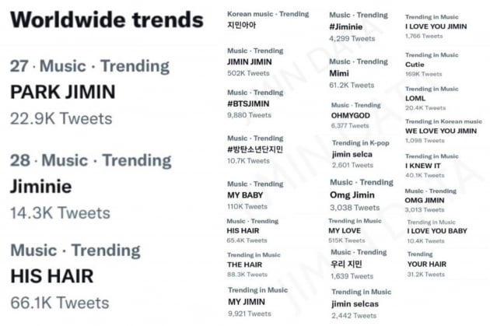This screenshot has width=490, height=326.
Task: Open the YOUR HAIR trend
Action: tap(427, 264)
